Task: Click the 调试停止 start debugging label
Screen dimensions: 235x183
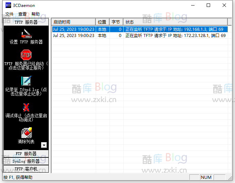Action: pos(26,118)
